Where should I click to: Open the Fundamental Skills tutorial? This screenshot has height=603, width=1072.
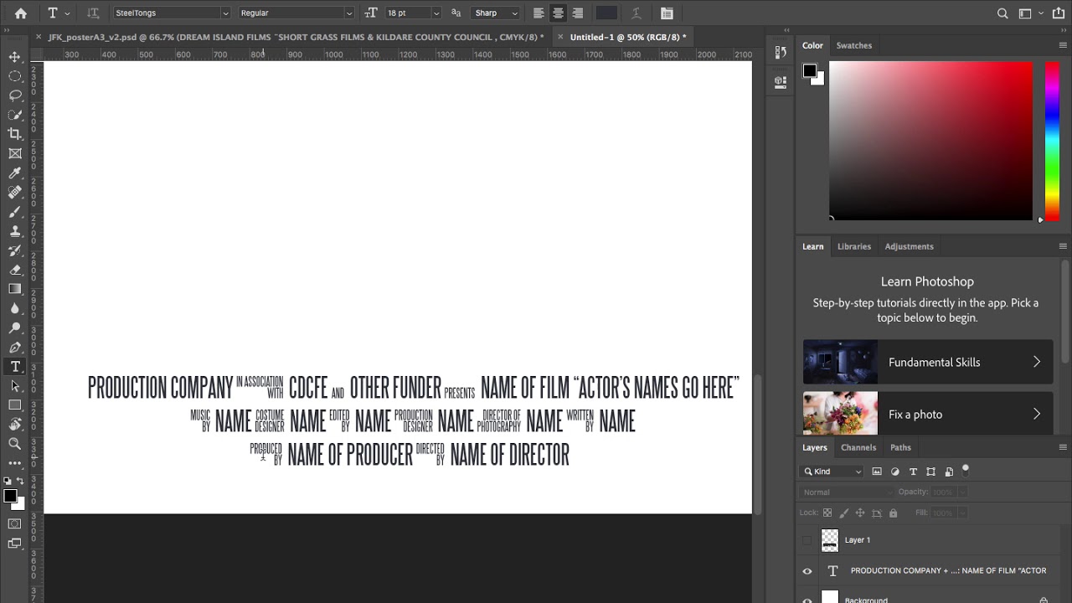tap(928, 363)
